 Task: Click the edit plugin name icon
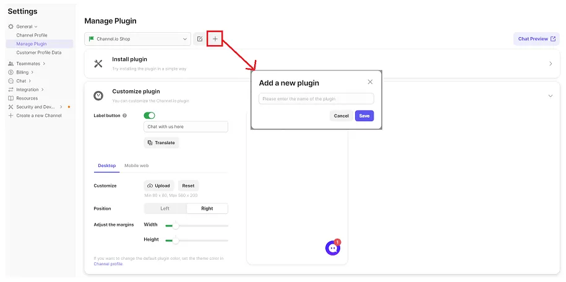tap(200, 39)
